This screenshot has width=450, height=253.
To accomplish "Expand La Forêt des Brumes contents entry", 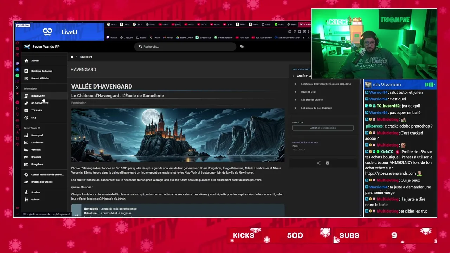I will click(295, 100).
